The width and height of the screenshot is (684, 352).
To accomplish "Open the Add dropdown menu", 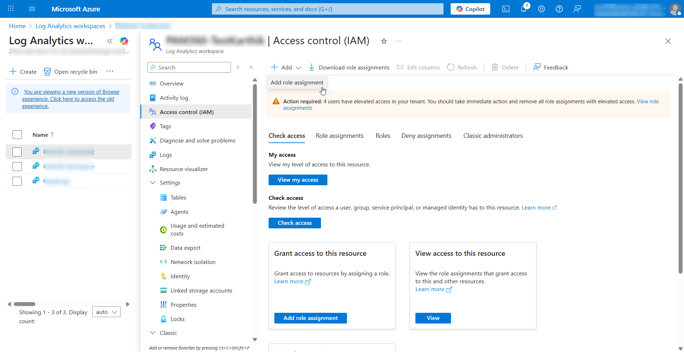I will (x=299, y=67).
